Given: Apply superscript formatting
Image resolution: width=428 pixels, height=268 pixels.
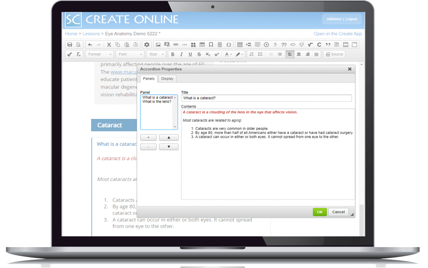Looking at the screenshot, I should coord(217,54).
